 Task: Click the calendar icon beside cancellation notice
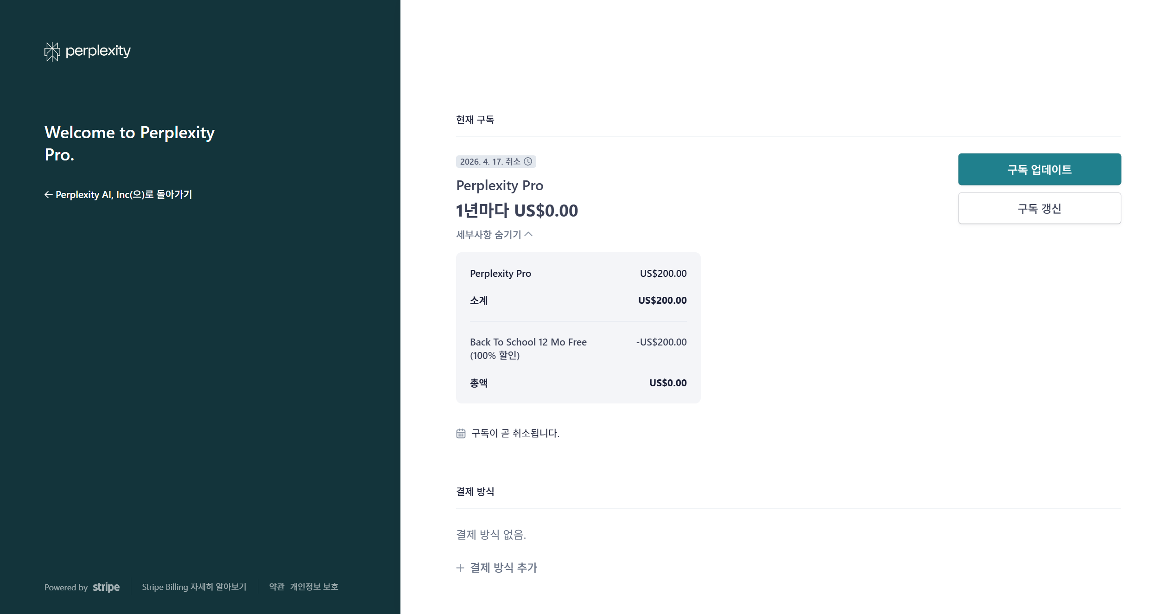pyautogui.click(x=461, y=434)
